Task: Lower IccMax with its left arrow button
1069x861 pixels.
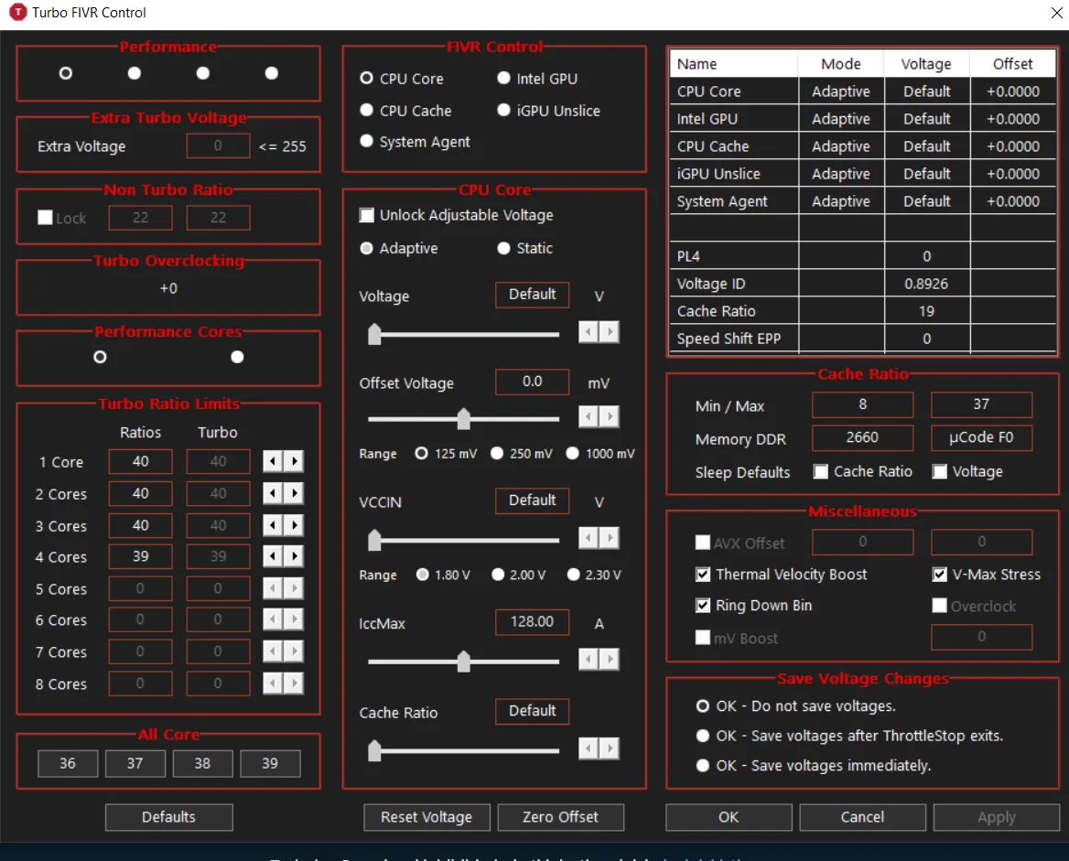Action: pos(588,659)
